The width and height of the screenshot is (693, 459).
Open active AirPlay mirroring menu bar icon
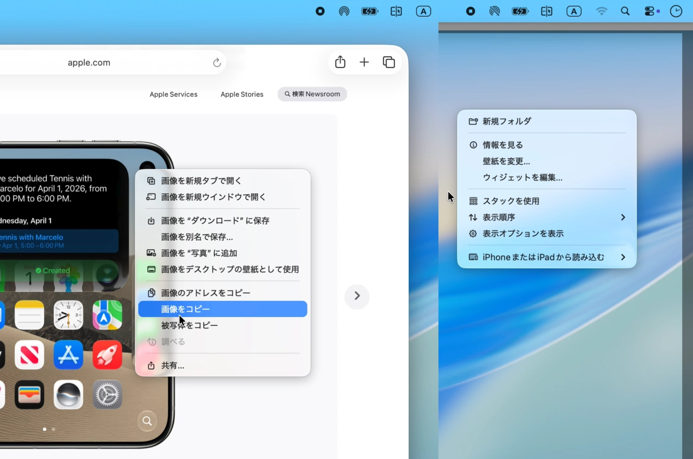point(344,11)
